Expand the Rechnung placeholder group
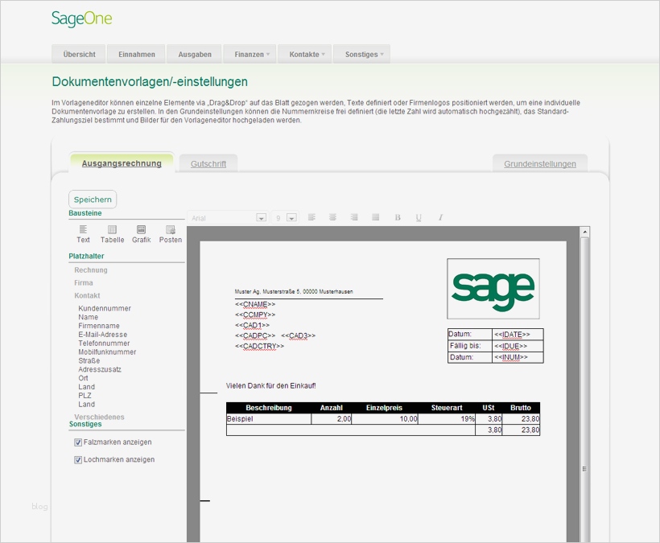Image resolution: width=660 pixels, height=543 pixels. click(x=91, y=270)
